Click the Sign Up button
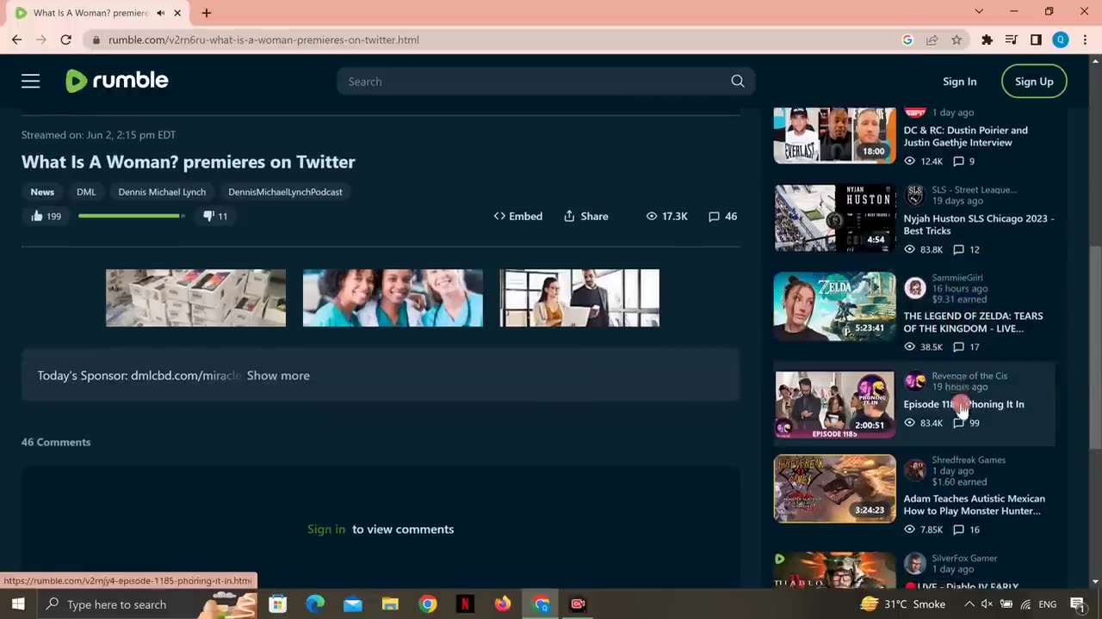 [x=1034, y=81]
